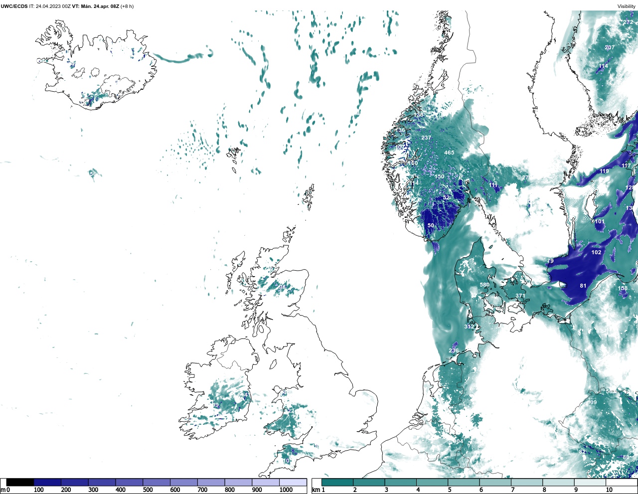Click the '111' value over Sweden
The width and height of the screenshot is (638, 494).
point(493,185)
